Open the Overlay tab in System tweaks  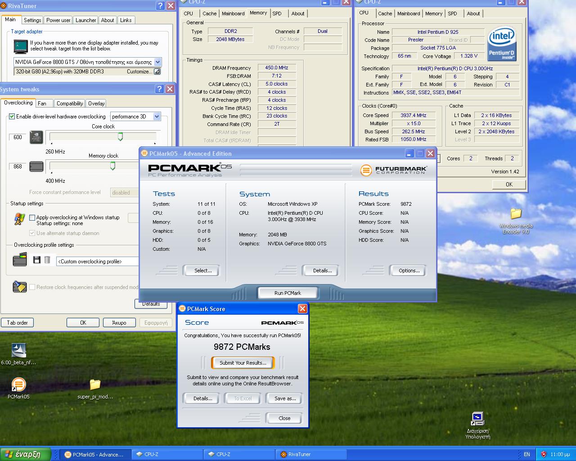coord(96,103)
